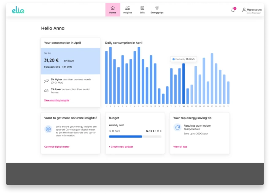
Task: Click the weekly budget progress bar
Action: [x=135, y=136]
